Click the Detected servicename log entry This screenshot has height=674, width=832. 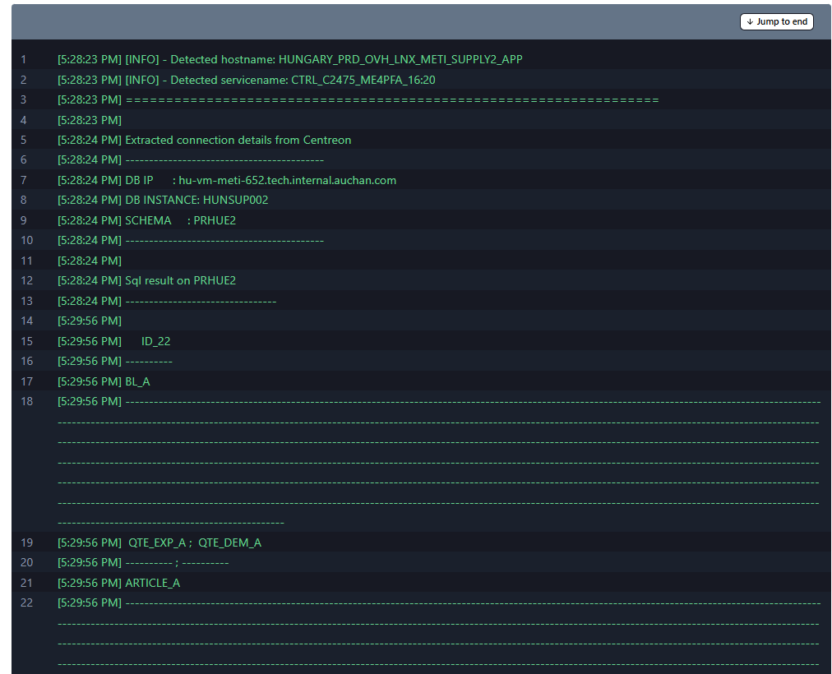pyautogui.click(x=246, y=80)
